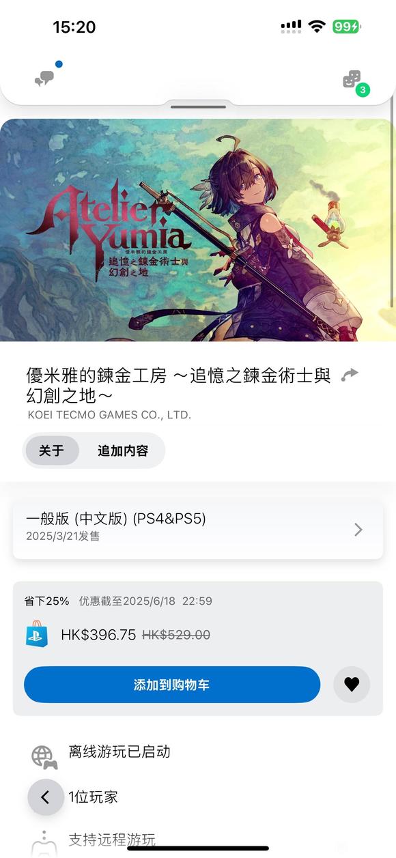Open the chat messages icon
This screenshot has height=858, width=396.
click(45, 78)
